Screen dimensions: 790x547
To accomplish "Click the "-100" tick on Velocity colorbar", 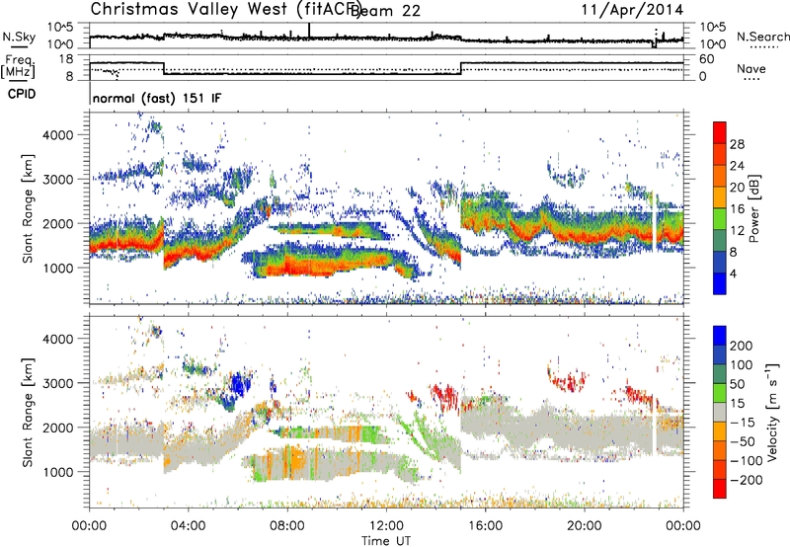I will point(747,461).
